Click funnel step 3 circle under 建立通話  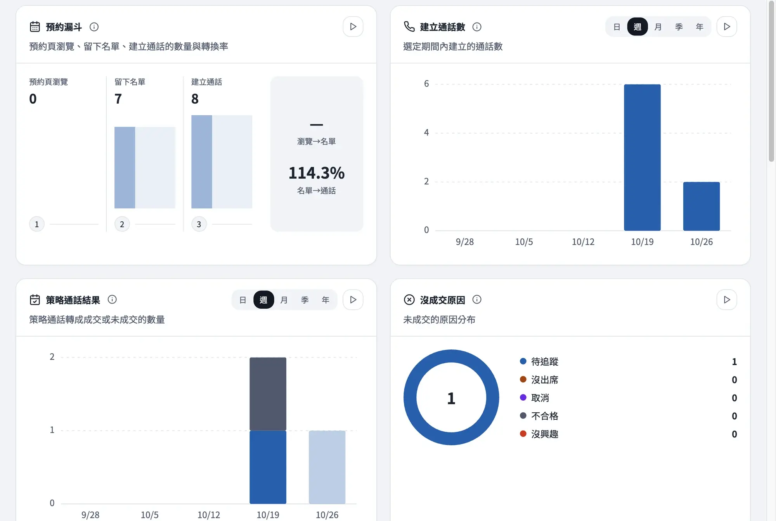(x=199, y=224)
